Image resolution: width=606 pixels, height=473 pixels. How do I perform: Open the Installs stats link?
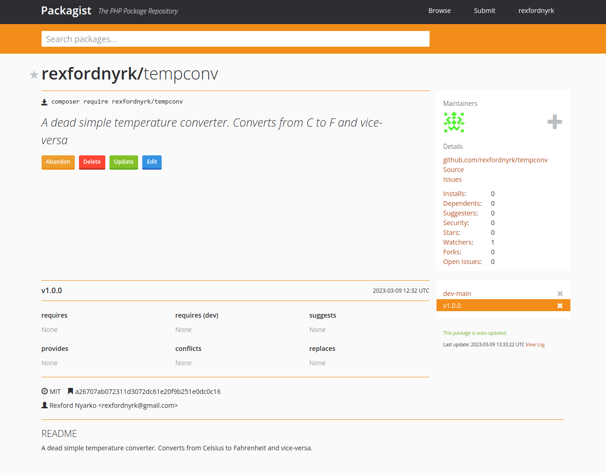(x=454, y=194)
